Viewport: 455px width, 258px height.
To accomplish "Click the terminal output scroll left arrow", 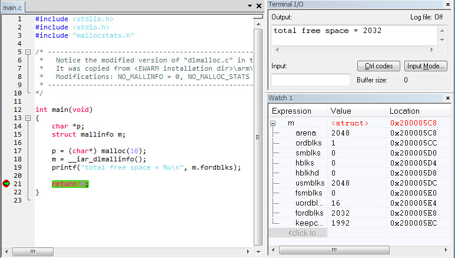I will (277, 49).
